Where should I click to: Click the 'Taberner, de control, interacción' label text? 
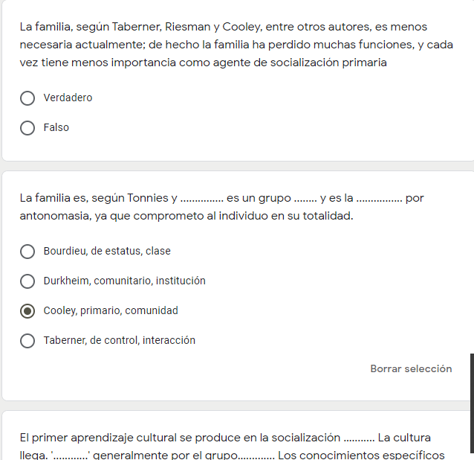(119, 341)
